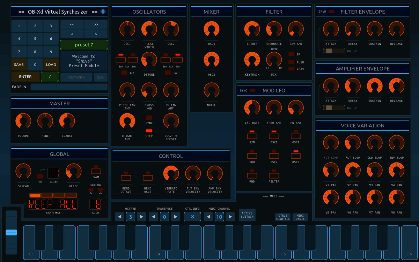This screenshot has width=419, height=262.
Task: Click the V1 Pan knob
Action: (331, 170)
